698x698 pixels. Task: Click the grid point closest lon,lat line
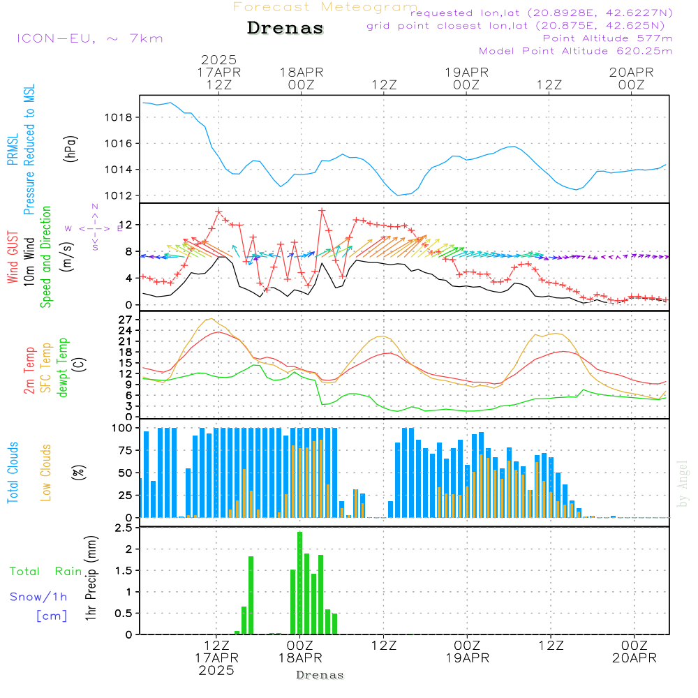tap(516, 26)
